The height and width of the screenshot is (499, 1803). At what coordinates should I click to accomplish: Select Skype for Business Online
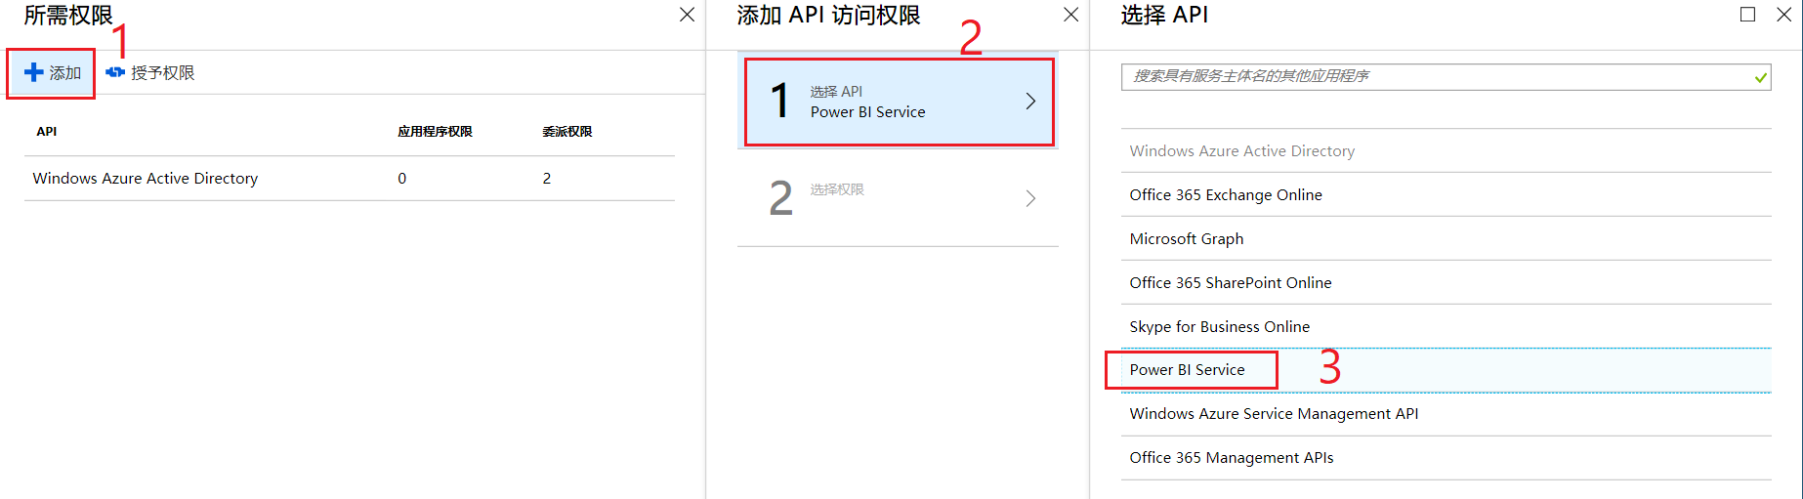point(1219,327)
